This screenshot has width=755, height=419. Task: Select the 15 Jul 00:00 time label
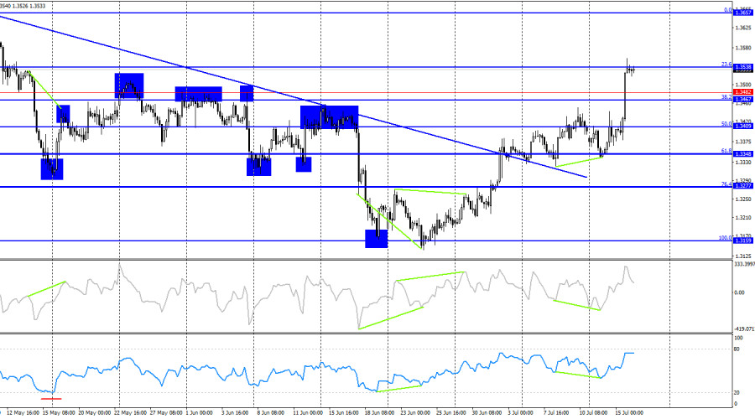coord(629,413)
